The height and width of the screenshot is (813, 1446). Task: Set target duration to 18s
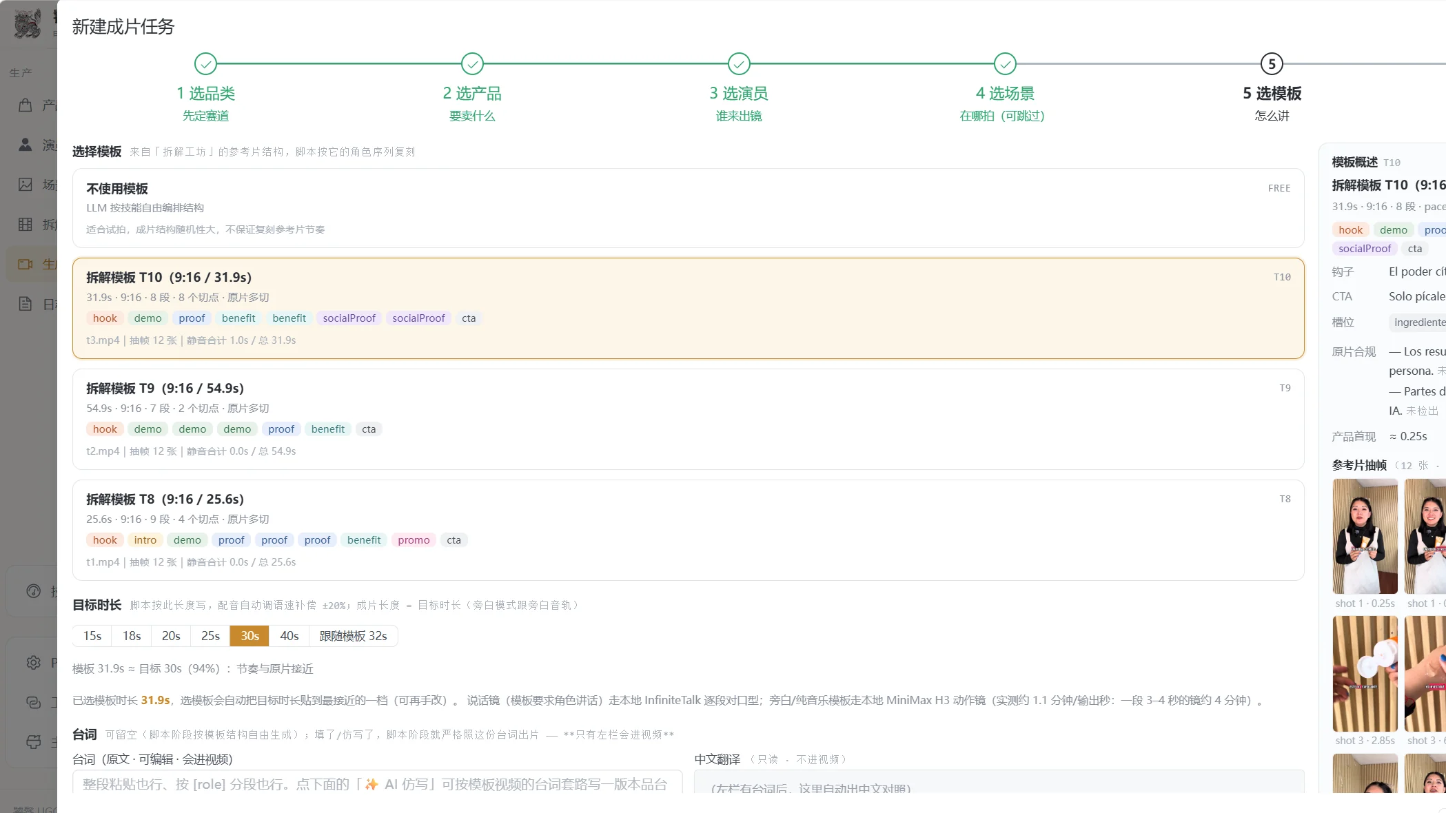tap(132, 636)
